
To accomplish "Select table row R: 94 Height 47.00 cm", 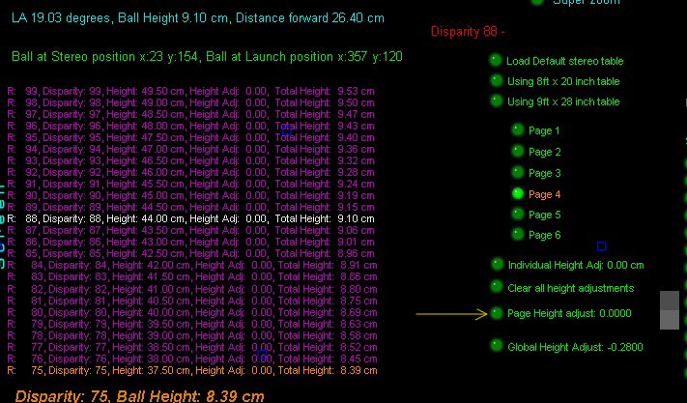I will (191, 149).
